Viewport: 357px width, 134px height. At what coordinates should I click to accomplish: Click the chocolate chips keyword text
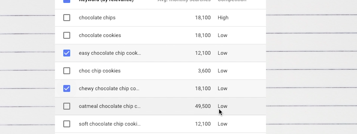(x=97, y=18)
